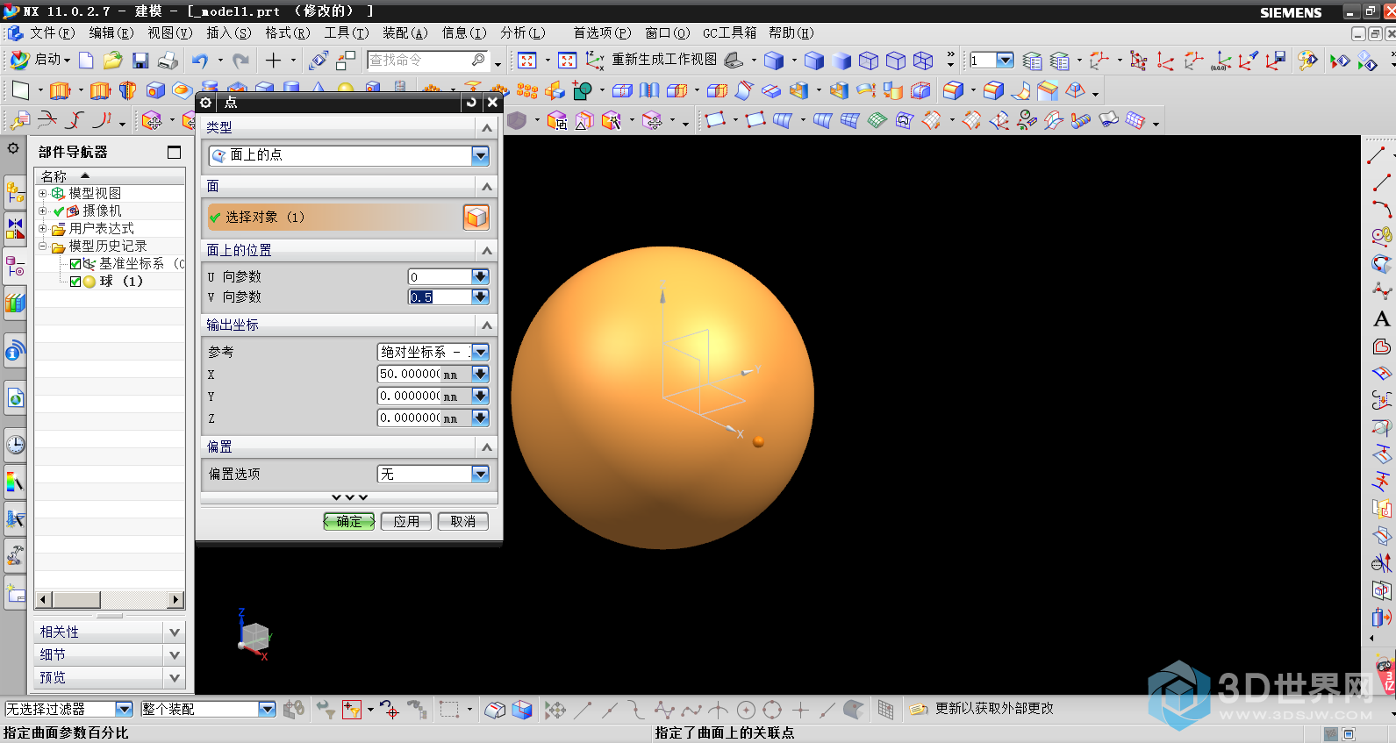Select the Line tool in the right curve toolbar

click(1378, 155)
